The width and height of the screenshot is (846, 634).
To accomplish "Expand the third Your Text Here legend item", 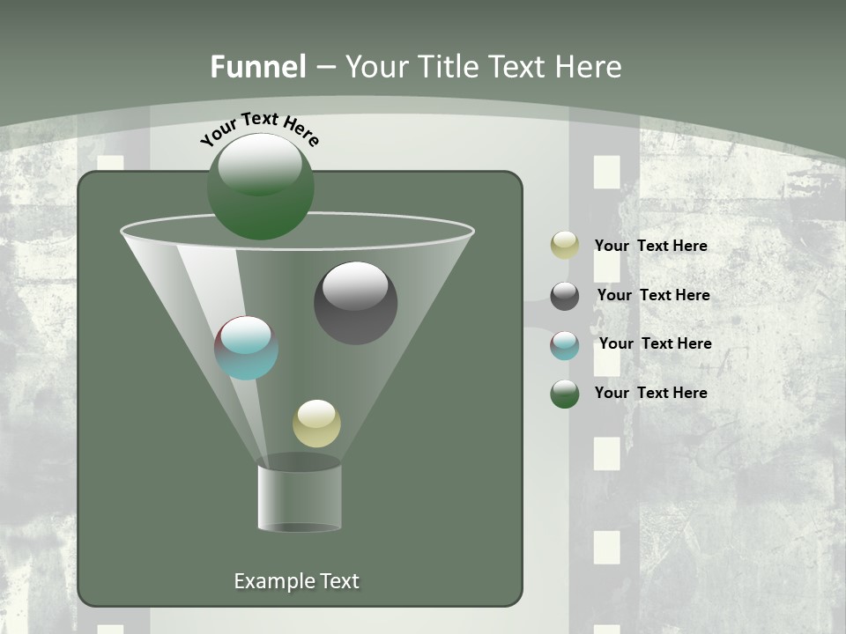I will 656,344.
